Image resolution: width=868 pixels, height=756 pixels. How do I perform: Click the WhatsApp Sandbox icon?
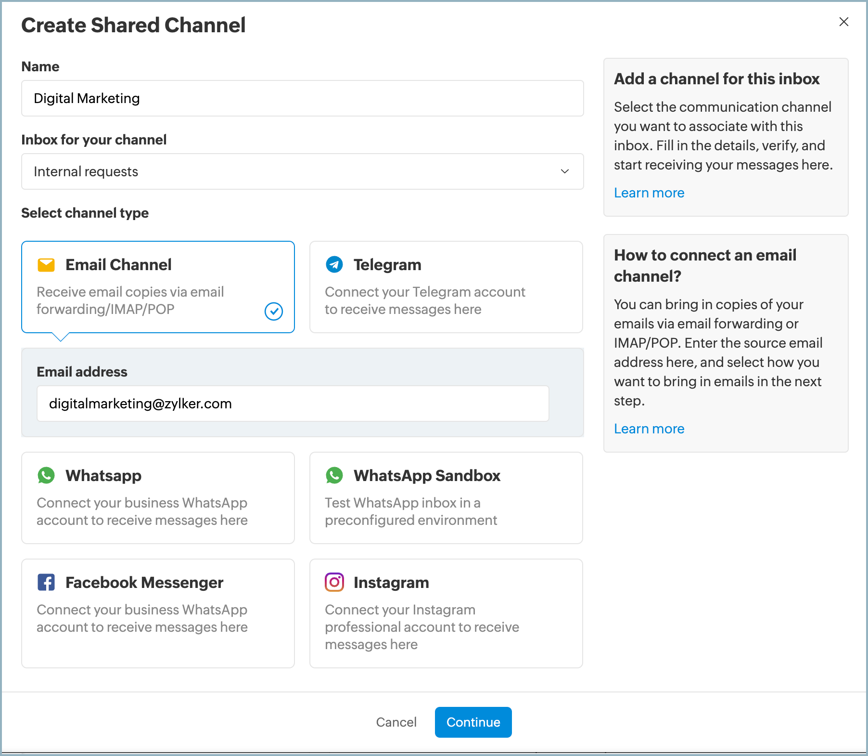click(x=334, y=475)
